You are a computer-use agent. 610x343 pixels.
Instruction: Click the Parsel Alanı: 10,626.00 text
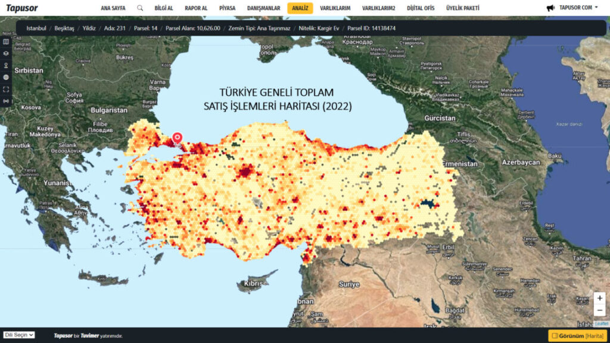pyautogui.click(x=193, y=29)
